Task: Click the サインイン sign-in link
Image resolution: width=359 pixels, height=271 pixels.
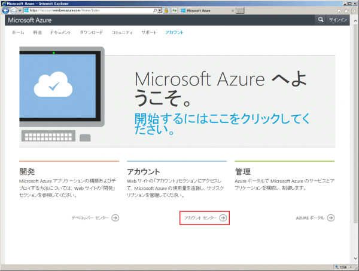Action: click(x=338, y=20)
